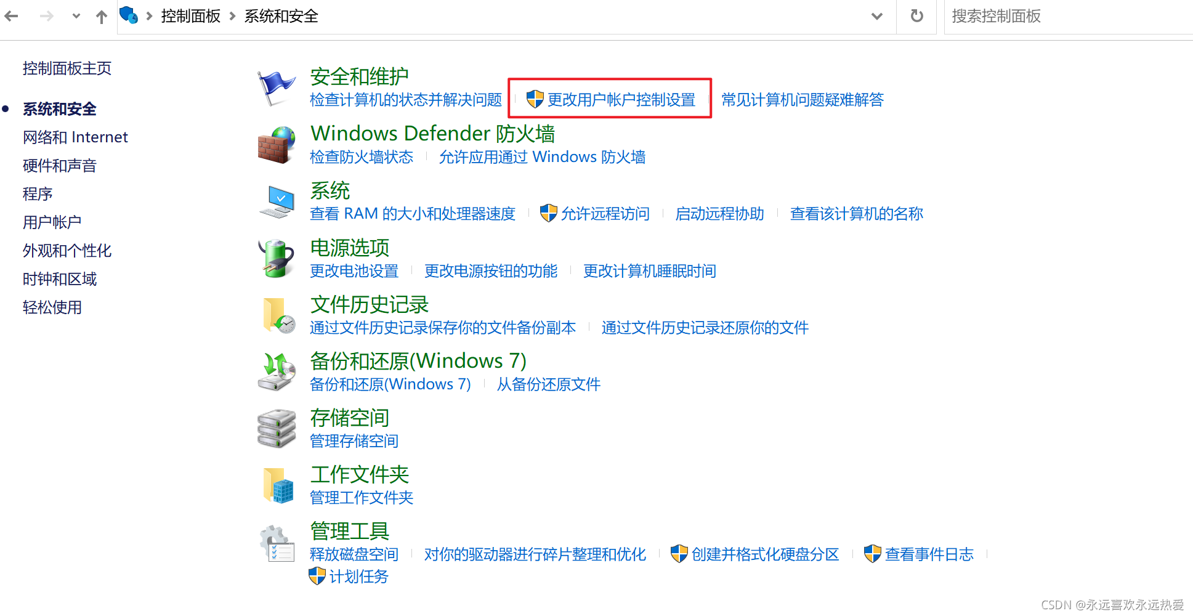Open 硬件和声音 category
The image size is (1193, 616).
click(x=60, y=165)
